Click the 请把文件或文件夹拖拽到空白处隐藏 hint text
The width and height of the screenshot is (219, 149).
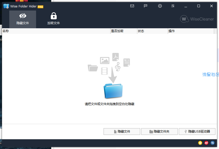[109, 104]
